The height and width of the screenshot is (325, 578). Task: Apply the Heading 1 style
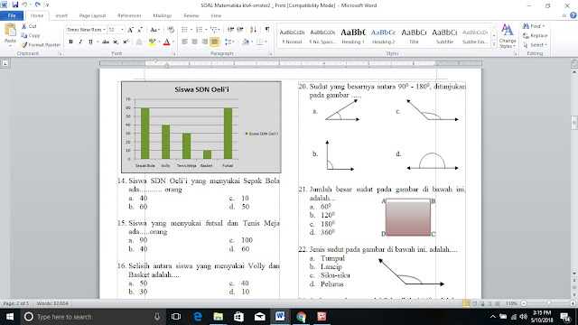(x=353, y=36)
